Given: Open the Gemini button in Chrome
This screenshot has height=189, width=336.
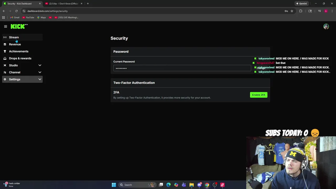Looking at the screenshot, I should 301,4.
